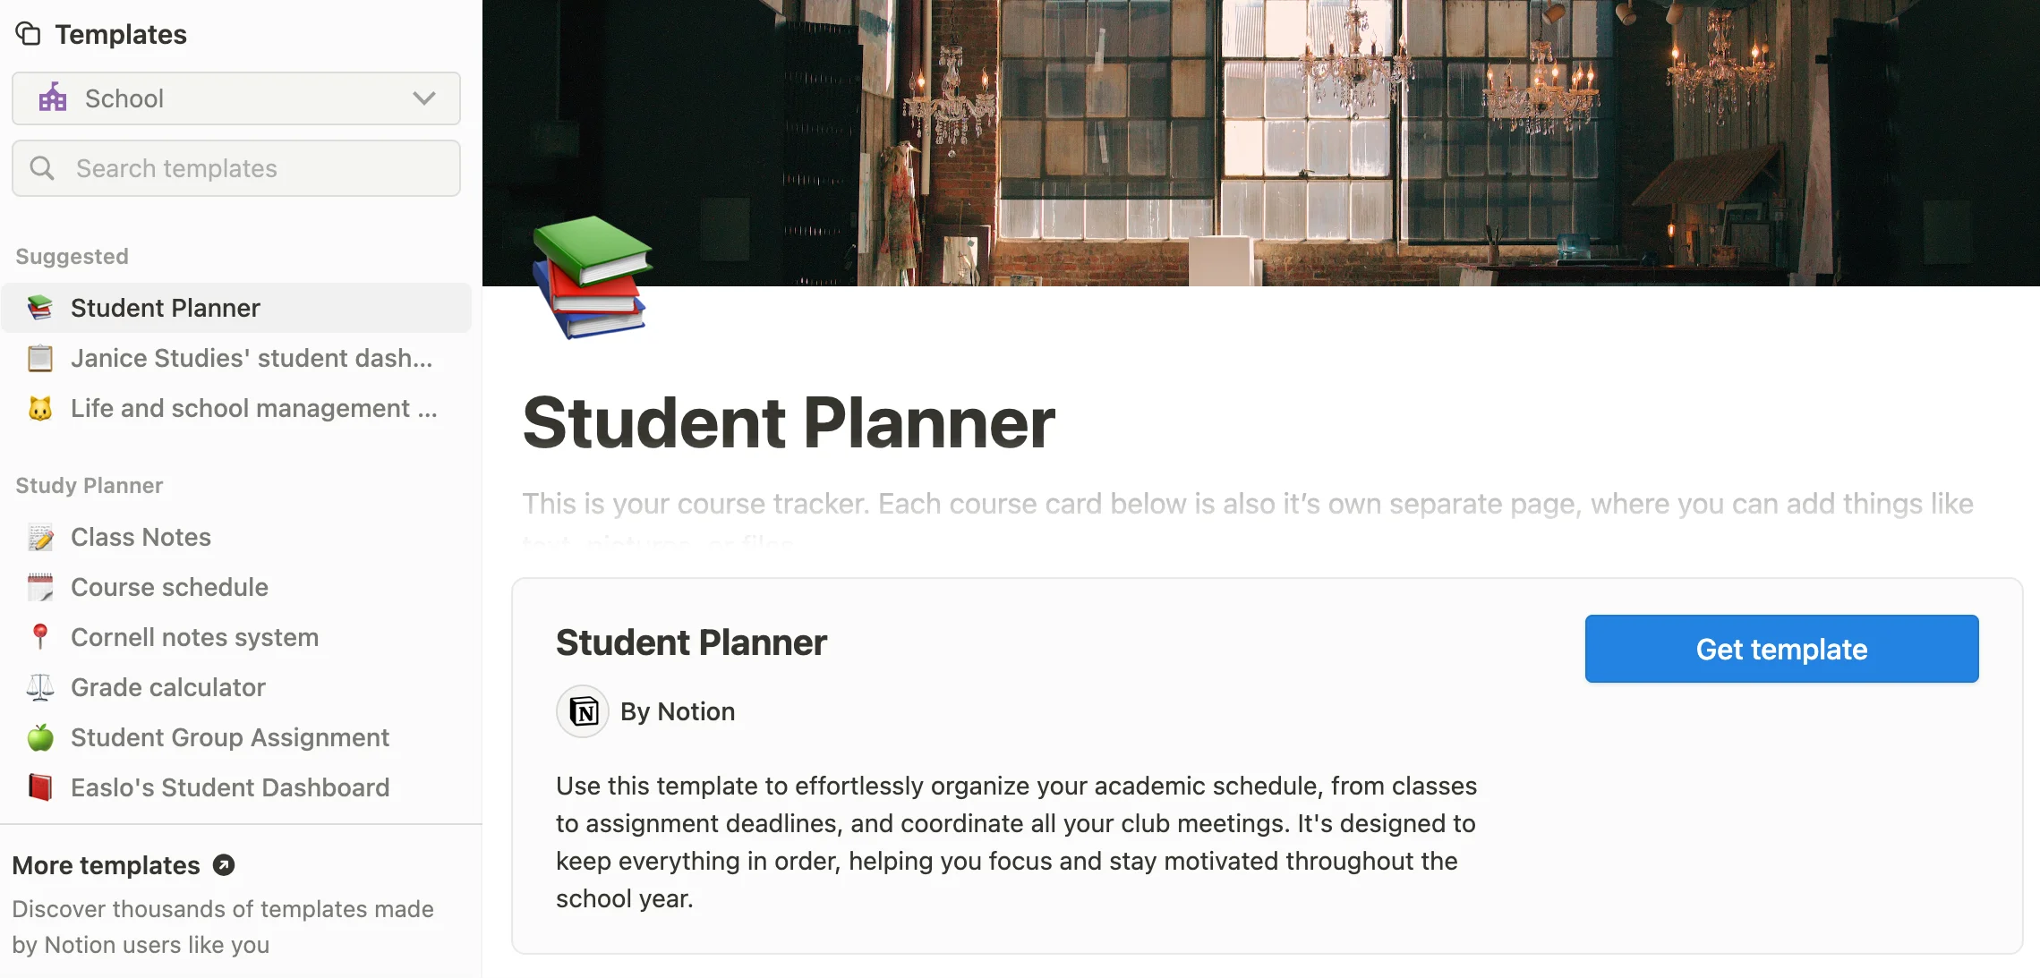Viewport: 2040px width, 978px height.
Task: Select Student Planner in Suggested list
Action: 166,308
